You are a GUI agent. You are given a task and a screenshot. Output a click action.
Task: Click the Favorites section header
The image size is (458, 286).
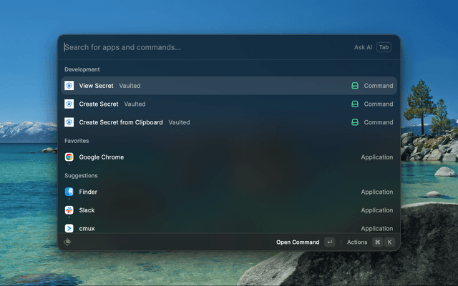77,141
